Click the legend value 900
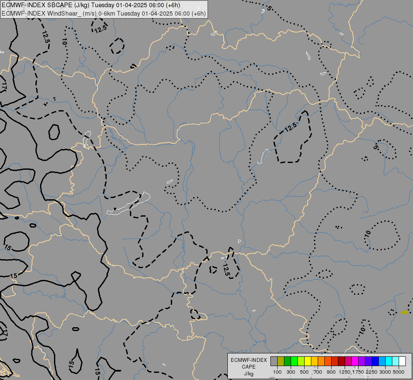Screen dimensions: 413x380 [x=331, y=372]
